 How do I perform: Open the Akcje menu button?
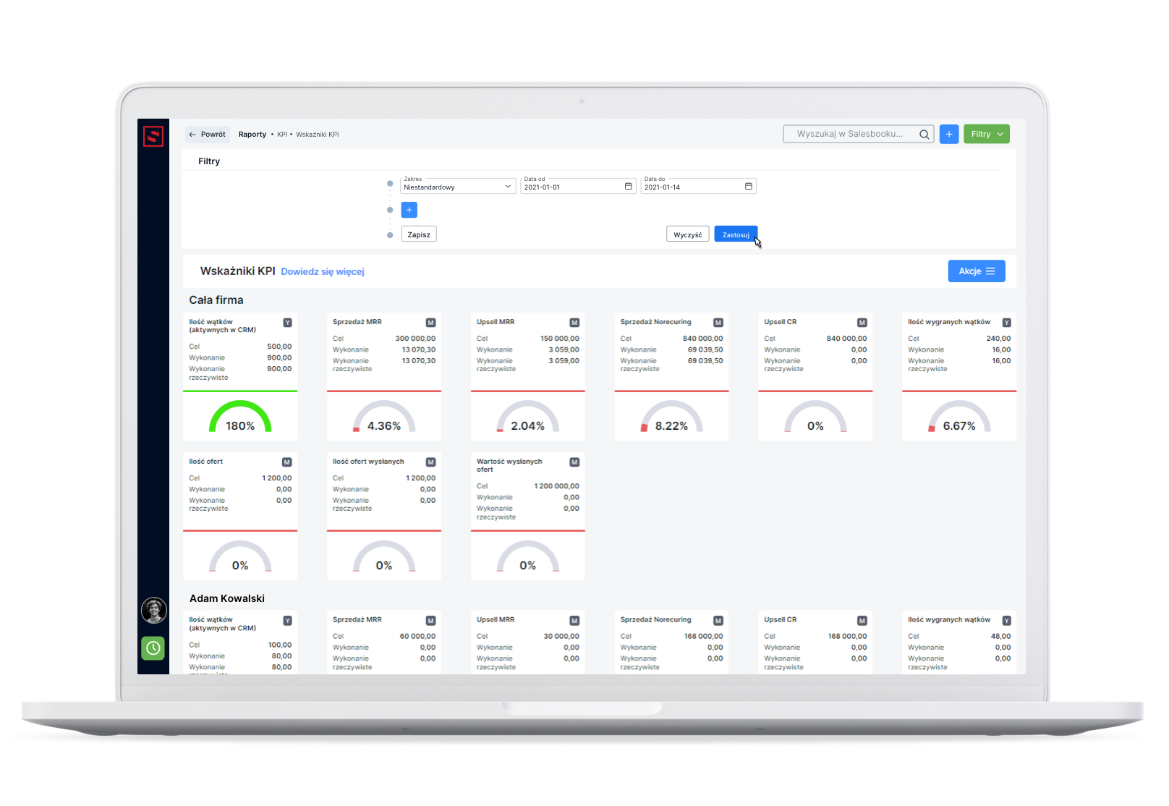click(977, 271)
